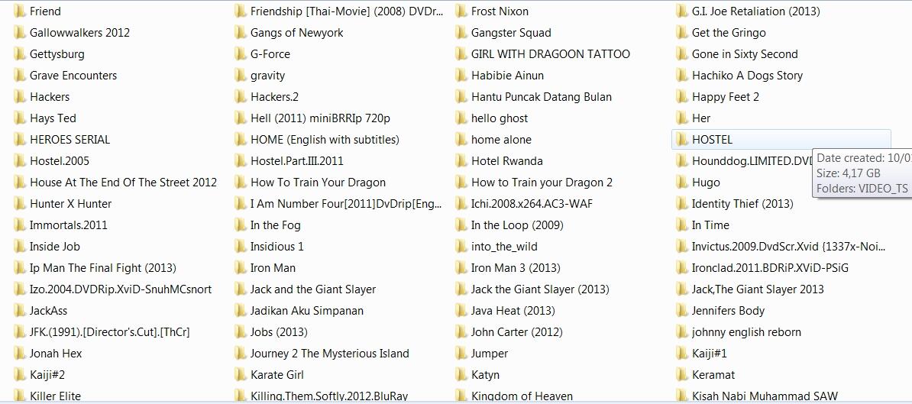Screen dimensions: 912x404
Task: Select the Friend folder icon
Action: pyautogui.click(x=20, y=11)
